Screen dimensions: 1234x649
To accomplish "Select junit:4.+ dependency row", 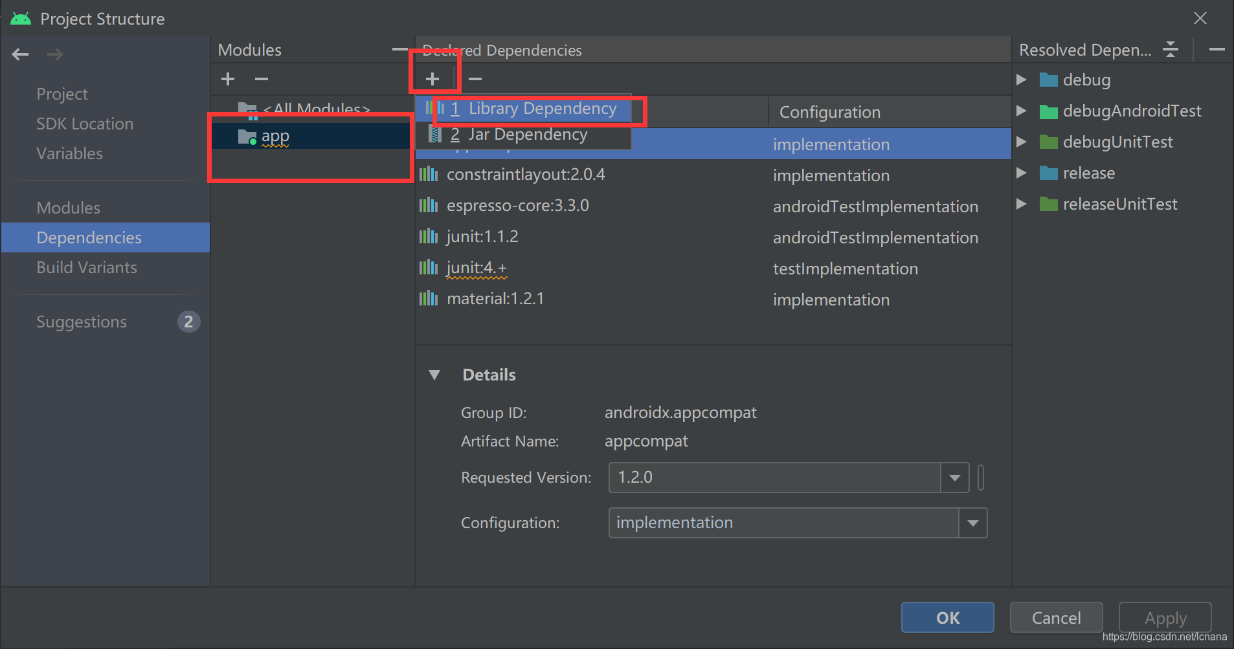I will coord(713,267).
